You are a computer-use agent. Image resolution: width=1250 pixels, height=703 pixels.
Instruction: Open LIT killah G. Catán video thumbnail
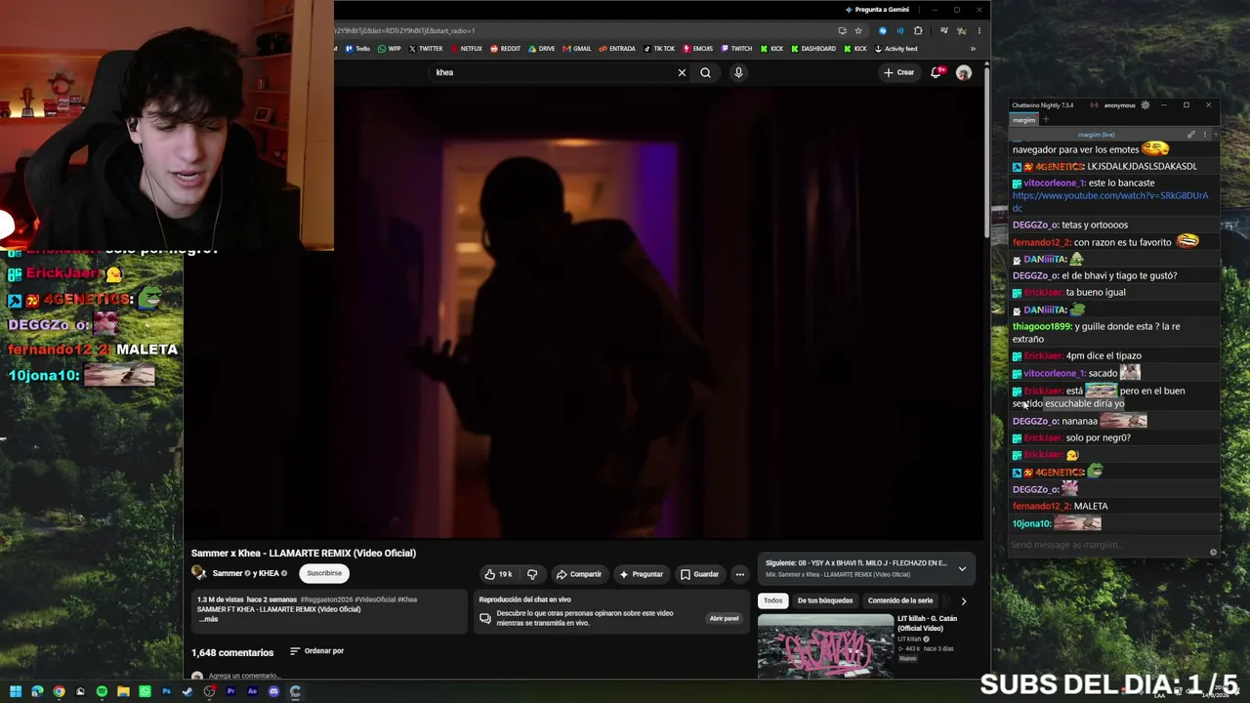(x=825, y=645)
